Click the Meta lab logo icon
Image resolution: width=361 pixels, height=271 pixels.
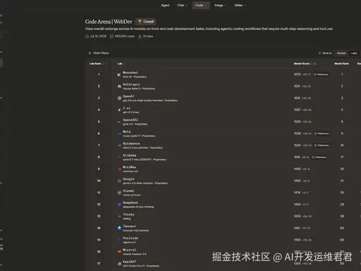tap(119, 134)
